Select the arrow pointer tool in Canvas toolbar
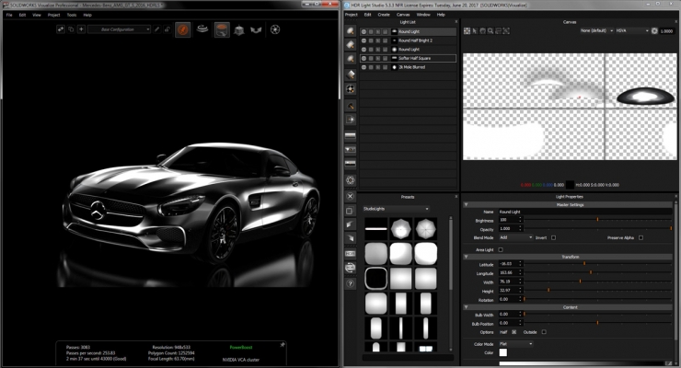 (475, 30)
